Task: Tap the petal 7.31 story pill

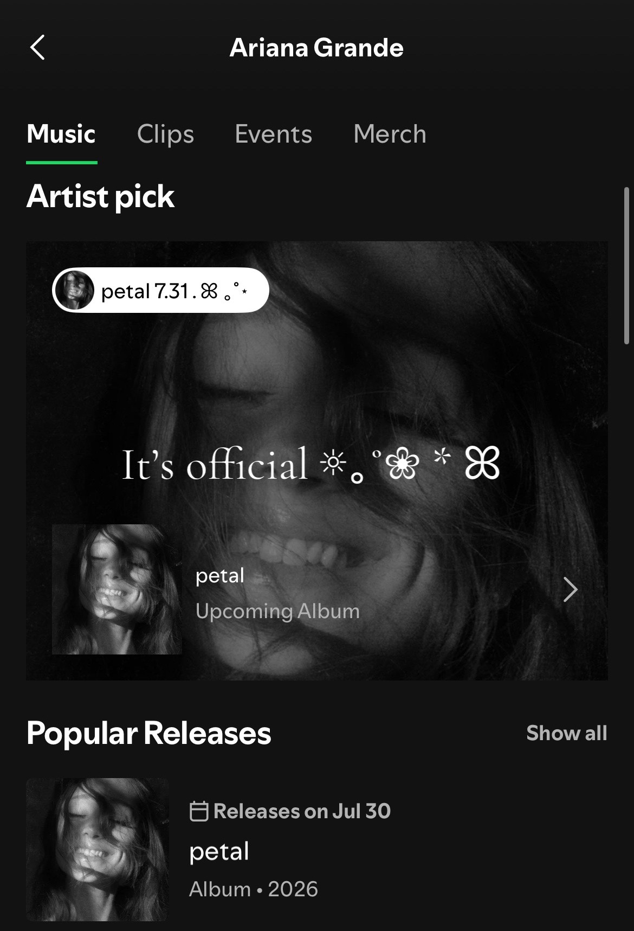Action: [x=160, y=290]
